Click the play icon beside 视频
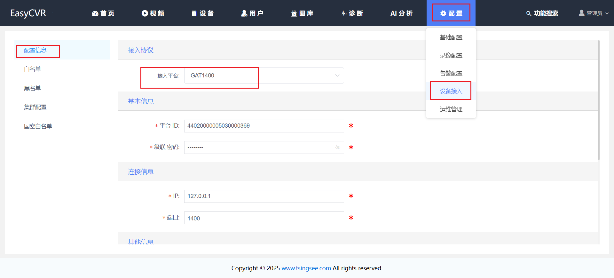614x278 pixels. pos(145,13)
